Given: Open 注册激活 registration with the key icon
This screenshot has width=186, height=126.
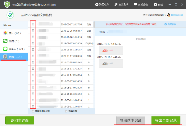Looking at the screenshot, I should (x=121, y=5).
